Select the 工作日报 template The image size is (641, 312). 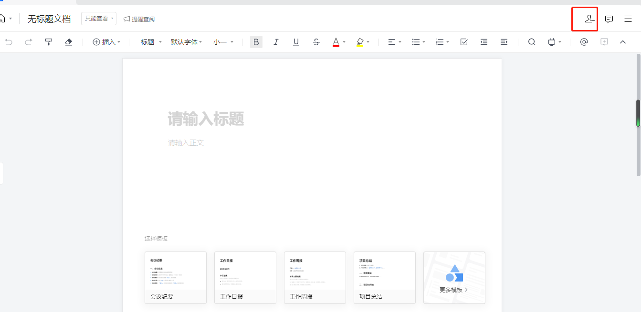pos(245,278)
